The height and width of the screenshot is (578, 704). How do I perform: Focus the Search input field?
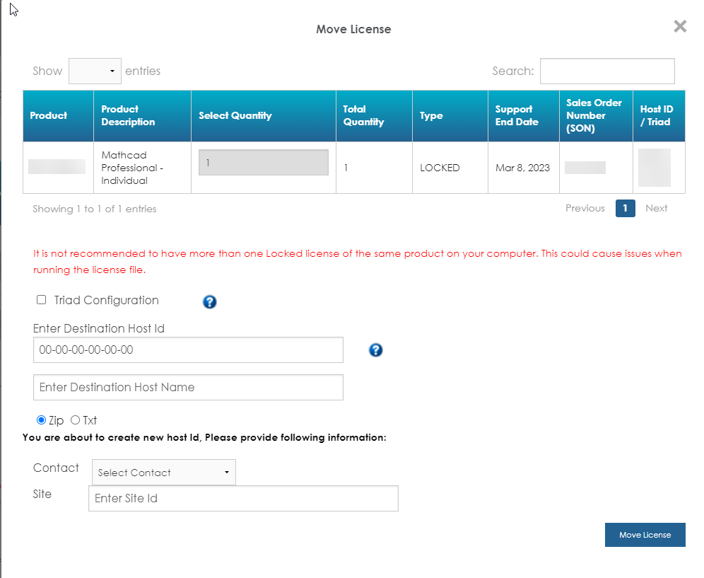pyautogui.click(x=607, y=71)
